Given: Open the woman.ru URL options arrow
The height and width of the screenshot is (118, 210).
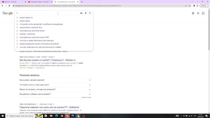Looking at the screenshot, I should point(54,57).
